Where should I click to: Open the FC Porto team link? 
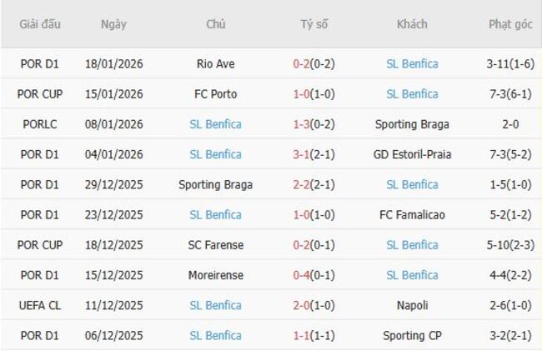point(215,94)
